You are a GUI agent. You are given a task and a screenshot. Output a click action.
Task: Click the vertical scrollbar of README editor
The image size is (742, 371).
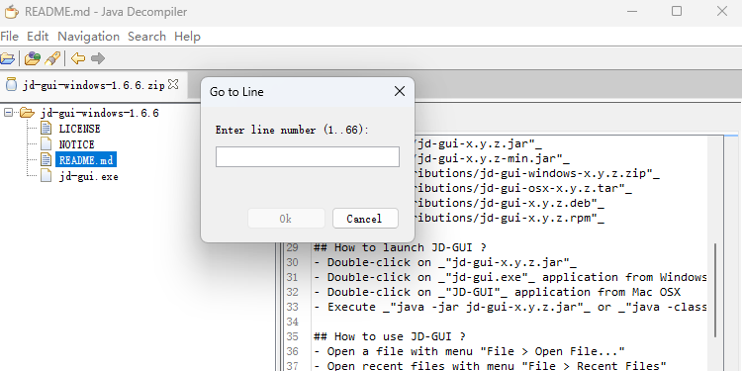[715, 290]
